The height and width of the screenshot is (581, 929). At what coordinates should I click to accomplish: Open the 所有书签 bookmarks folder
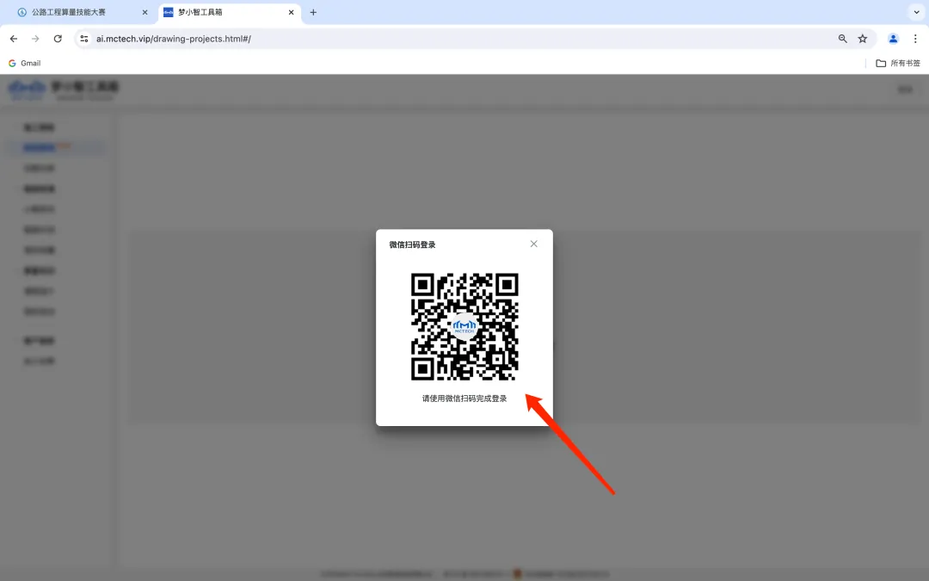click(898, 63)
